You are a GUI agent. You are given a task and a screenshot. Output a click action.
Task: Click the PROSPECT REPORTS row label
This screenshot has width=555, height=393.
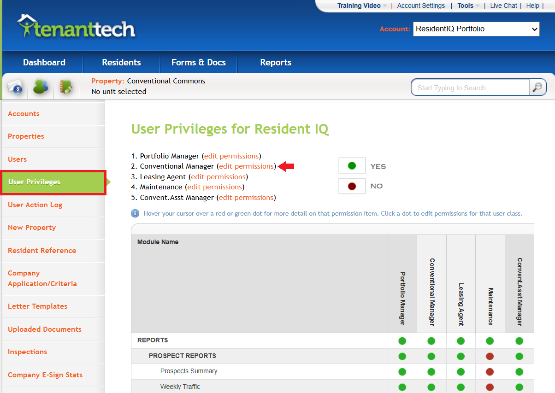point(183,356)
